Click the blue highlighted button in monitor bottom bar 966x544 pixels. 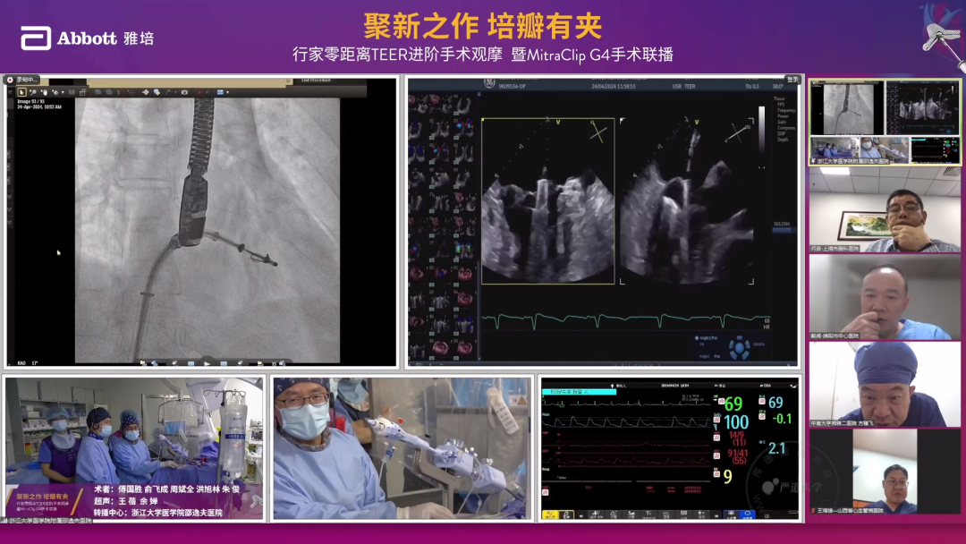click(x=748, y=514)
